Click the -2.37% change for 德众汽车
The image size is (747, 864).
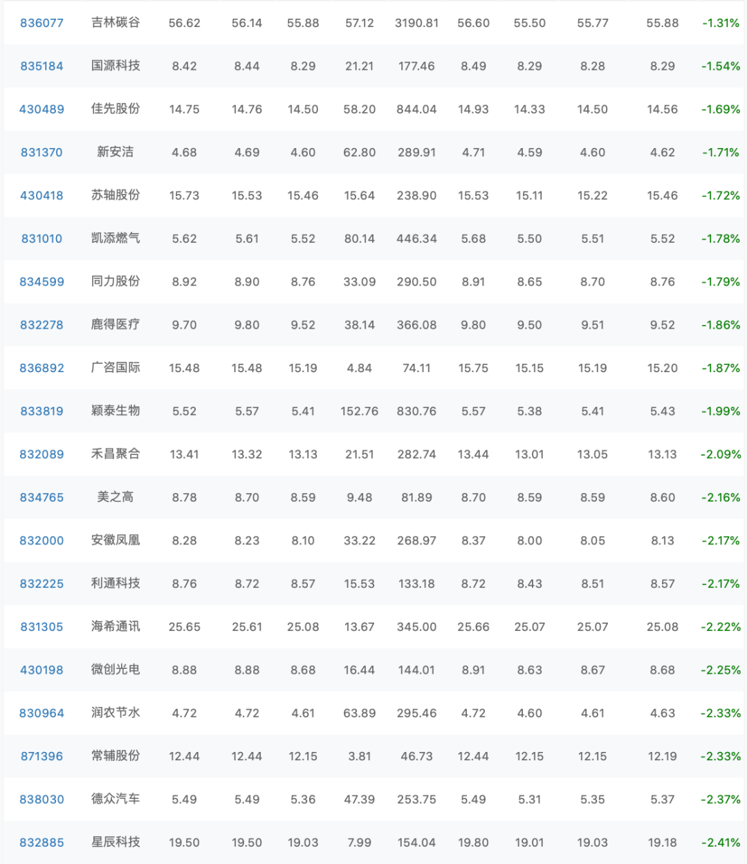721,799
